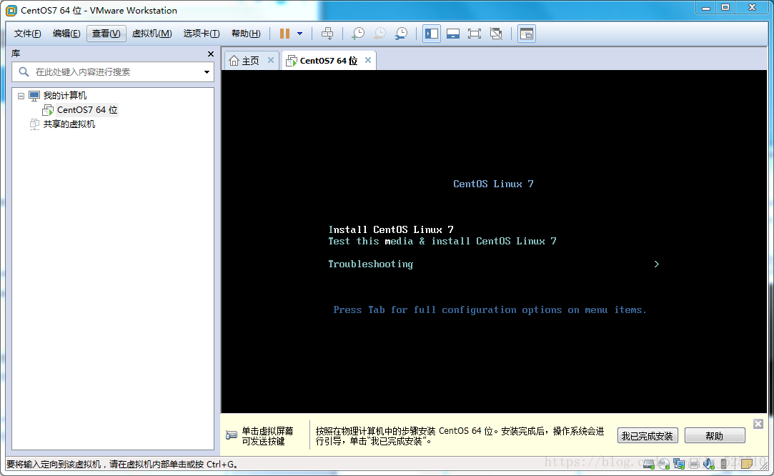Image resolution: width=774 pixels, height=476 pixels.
Task: Open the library search dropdown arrow
Action: coord(207,72)
